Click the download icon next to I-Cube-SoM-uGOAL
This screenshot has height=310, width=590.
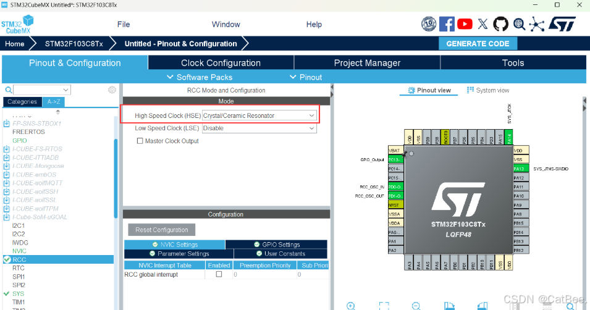[6, 217]
